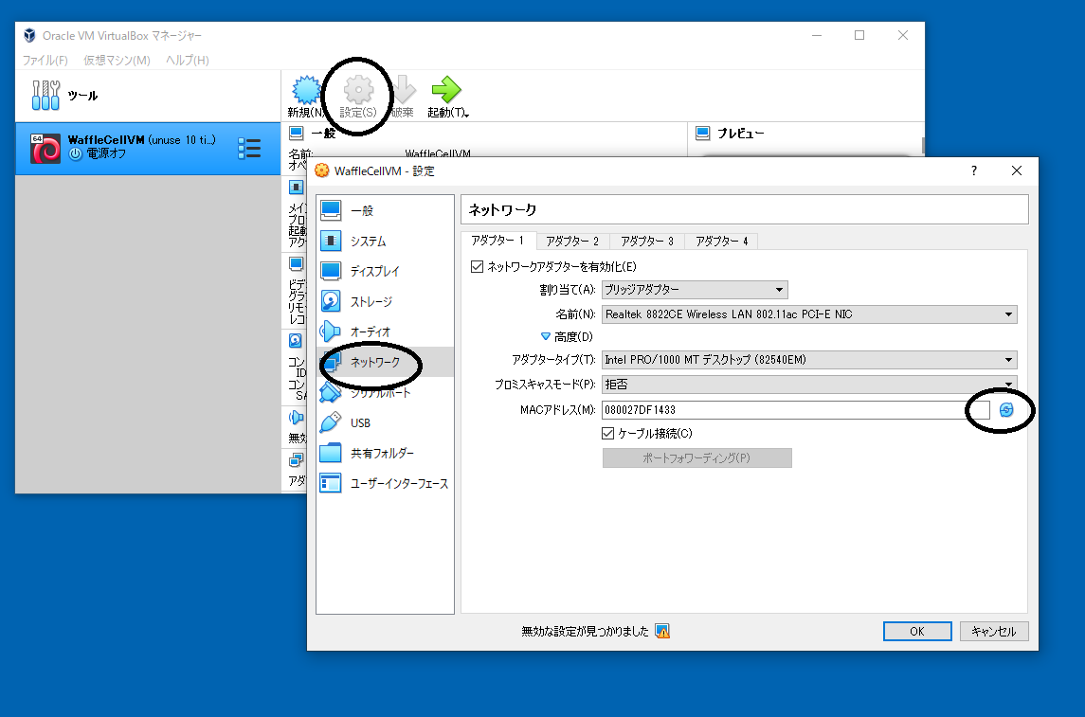1085x717 pixels.
Task: Click the settings dialog title gear icon
Action: coord(322,170)
